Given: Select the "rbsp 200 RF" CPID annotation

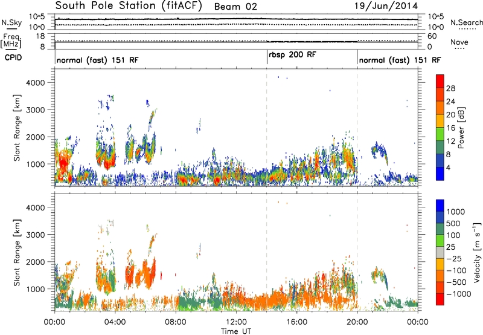Looking at the screenshot, I should click(x=292, y=55).
